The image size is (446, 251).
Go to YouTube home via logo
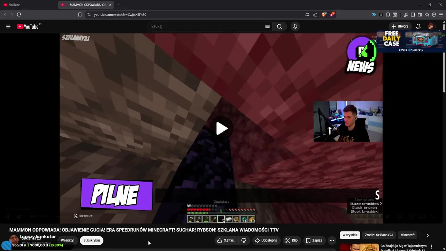(x=28, y=26)
